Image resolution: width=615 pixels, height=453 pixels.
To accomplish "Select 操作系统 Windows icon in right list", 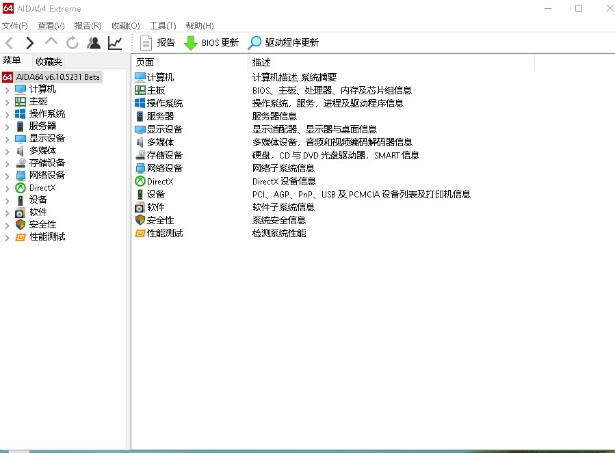I will tap(140, 103).
